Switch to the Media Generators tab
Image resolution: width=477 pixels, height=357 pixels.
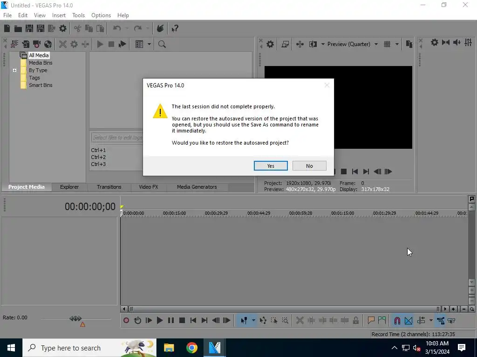[x=197, y=187]
